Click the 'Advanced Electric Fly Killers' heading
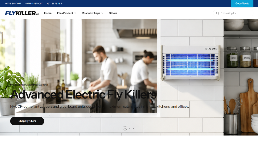This screenshot has height=147, width=258. click(83, 95)
